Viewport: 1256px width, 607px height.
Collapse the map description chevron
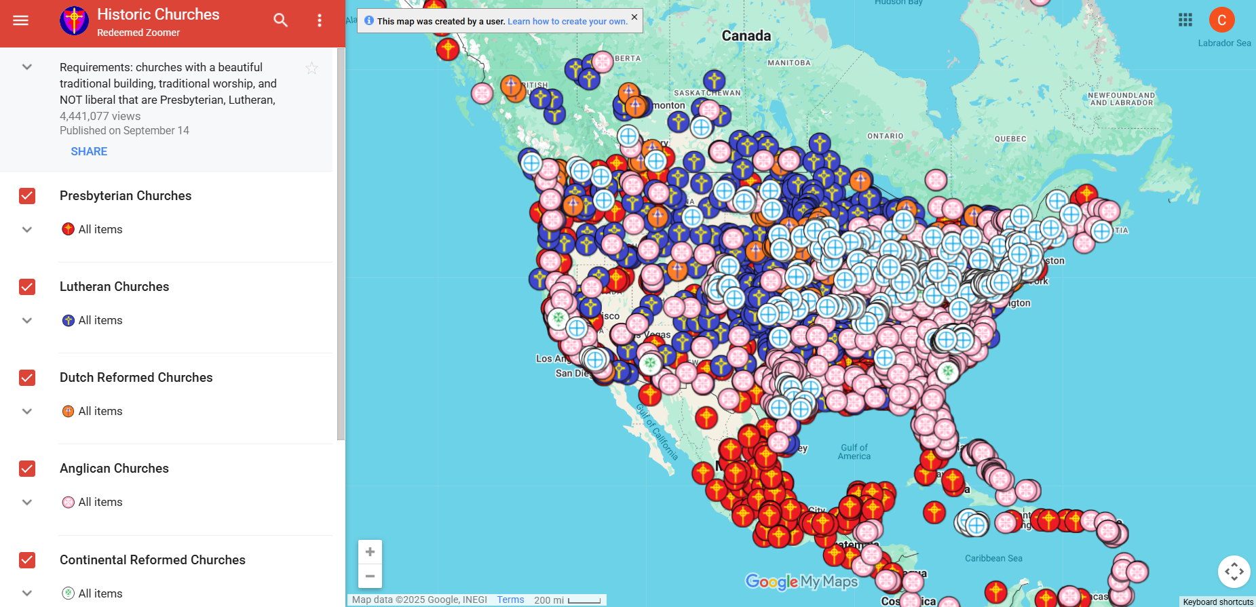[x=27, y=67]
